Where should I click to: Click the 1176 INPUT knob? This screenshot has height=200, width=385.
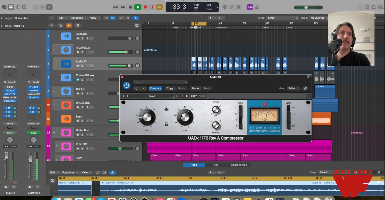click(x=147, y=117)
